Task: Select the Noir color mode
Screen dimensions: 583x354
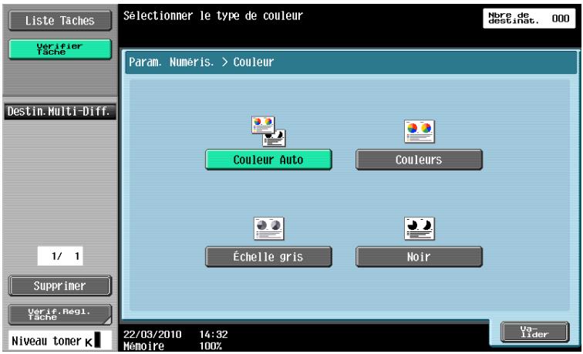Action: pyautogui.click(x=419, y=257)
